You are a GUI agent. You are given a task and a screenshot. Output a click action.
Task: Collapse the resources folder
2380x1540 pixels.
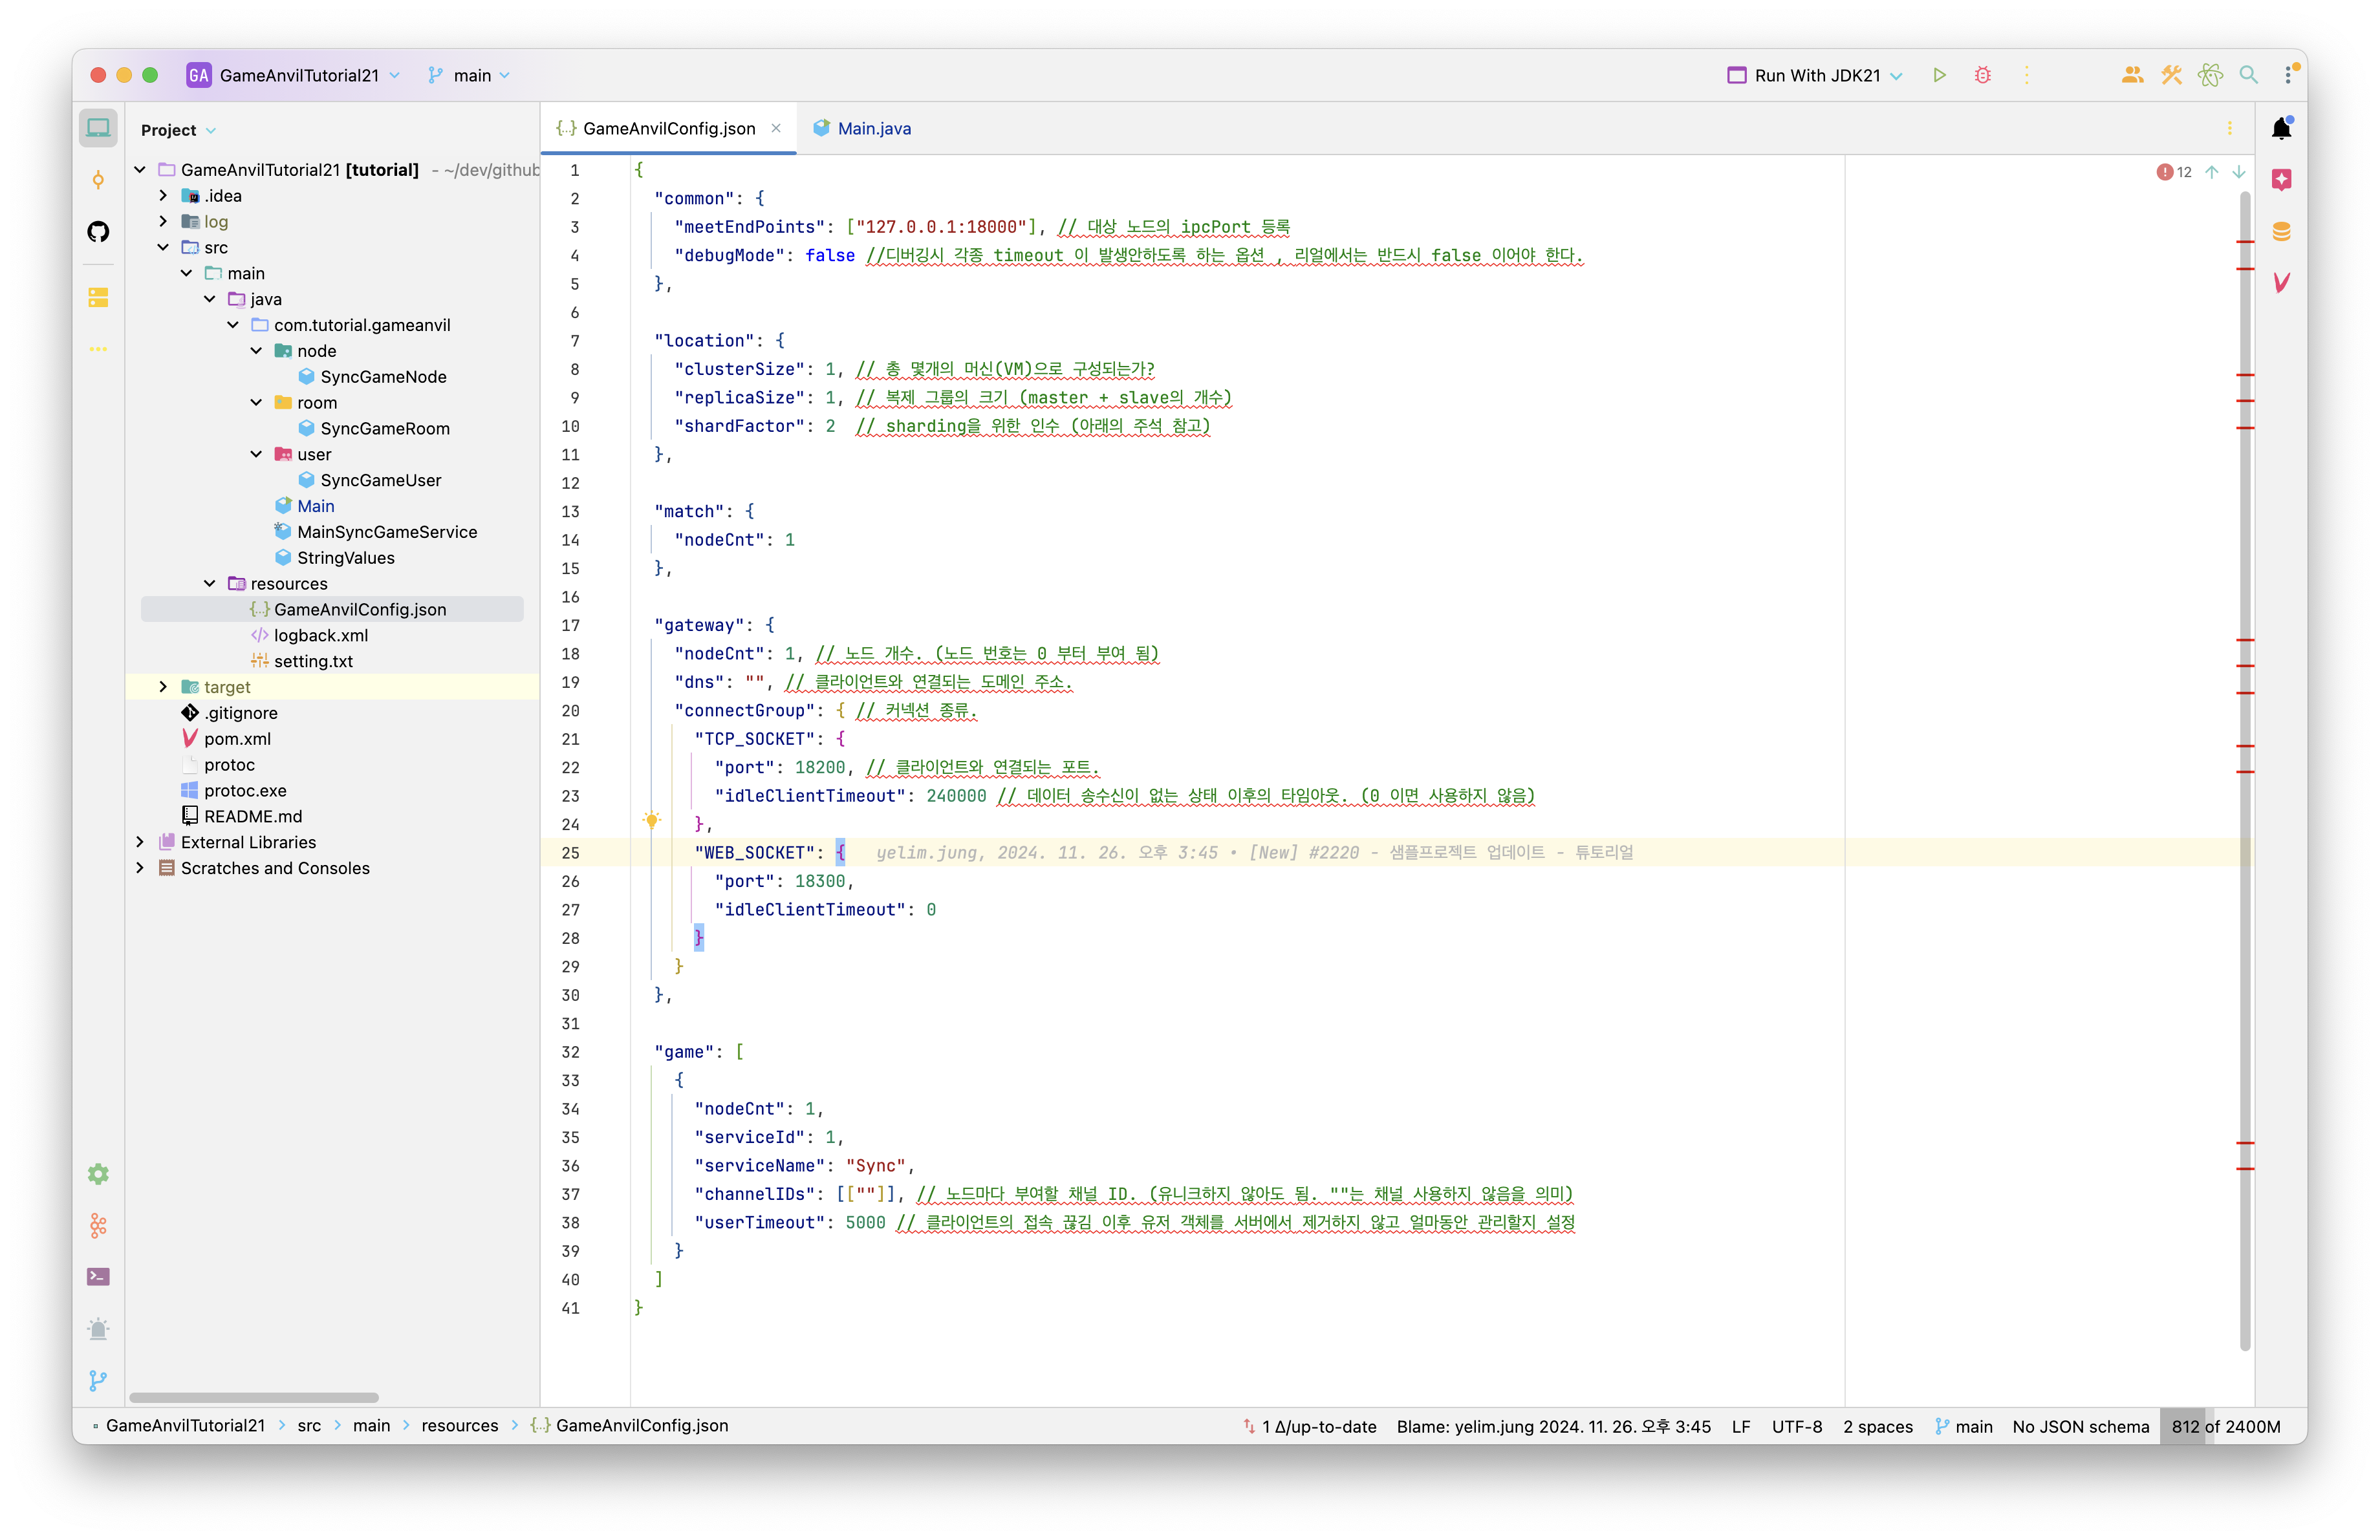click(x=210, y=584)
